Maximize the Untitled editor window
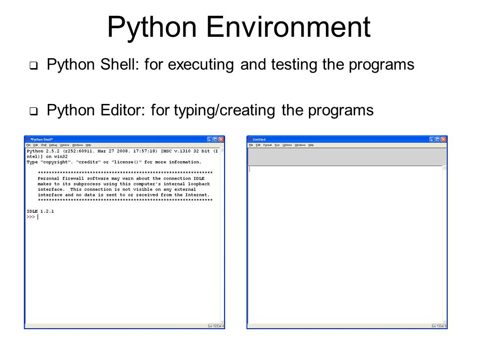Viewport: 477px width, 358px height. coord(438,139)
